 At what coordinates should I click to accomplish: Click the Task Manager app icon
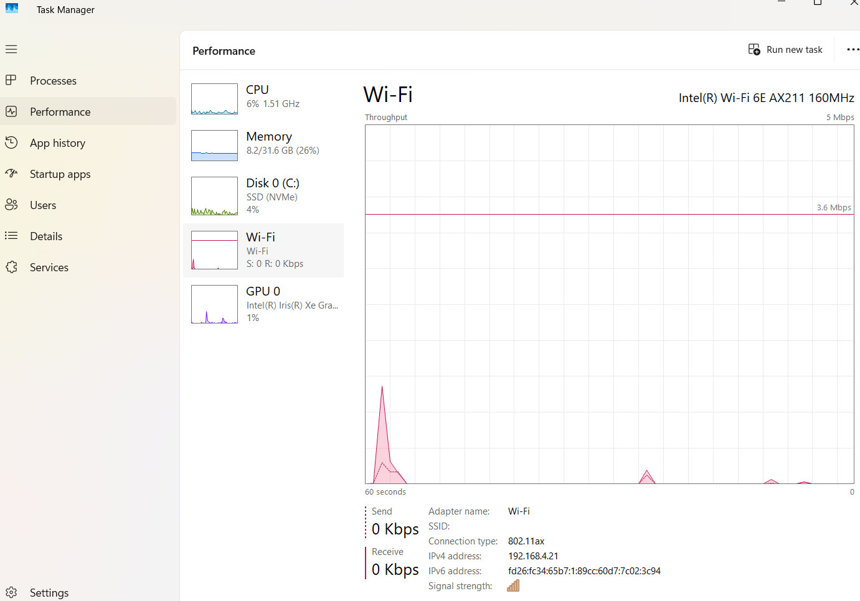(12, 8)
